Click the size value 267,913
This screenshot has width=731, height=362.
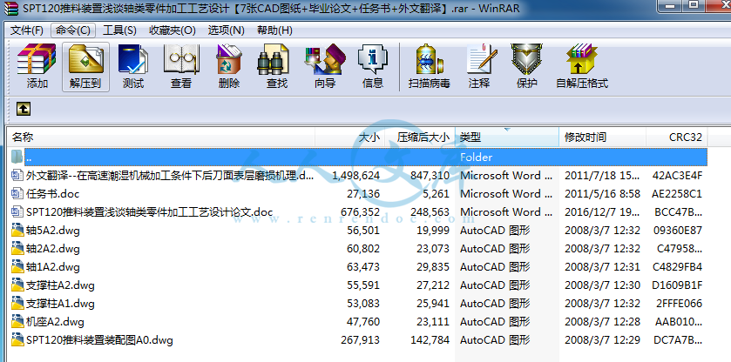click(x=361, y=340)
